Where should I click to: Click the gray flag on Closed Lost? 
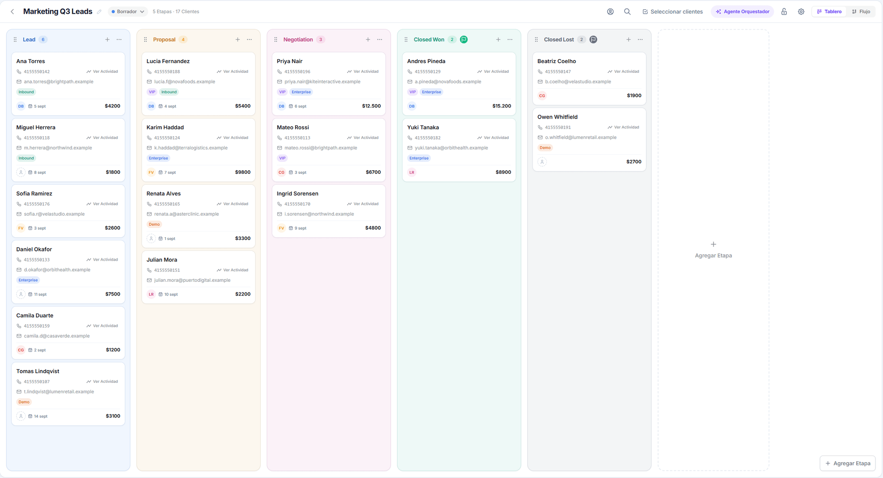[593, 40]
